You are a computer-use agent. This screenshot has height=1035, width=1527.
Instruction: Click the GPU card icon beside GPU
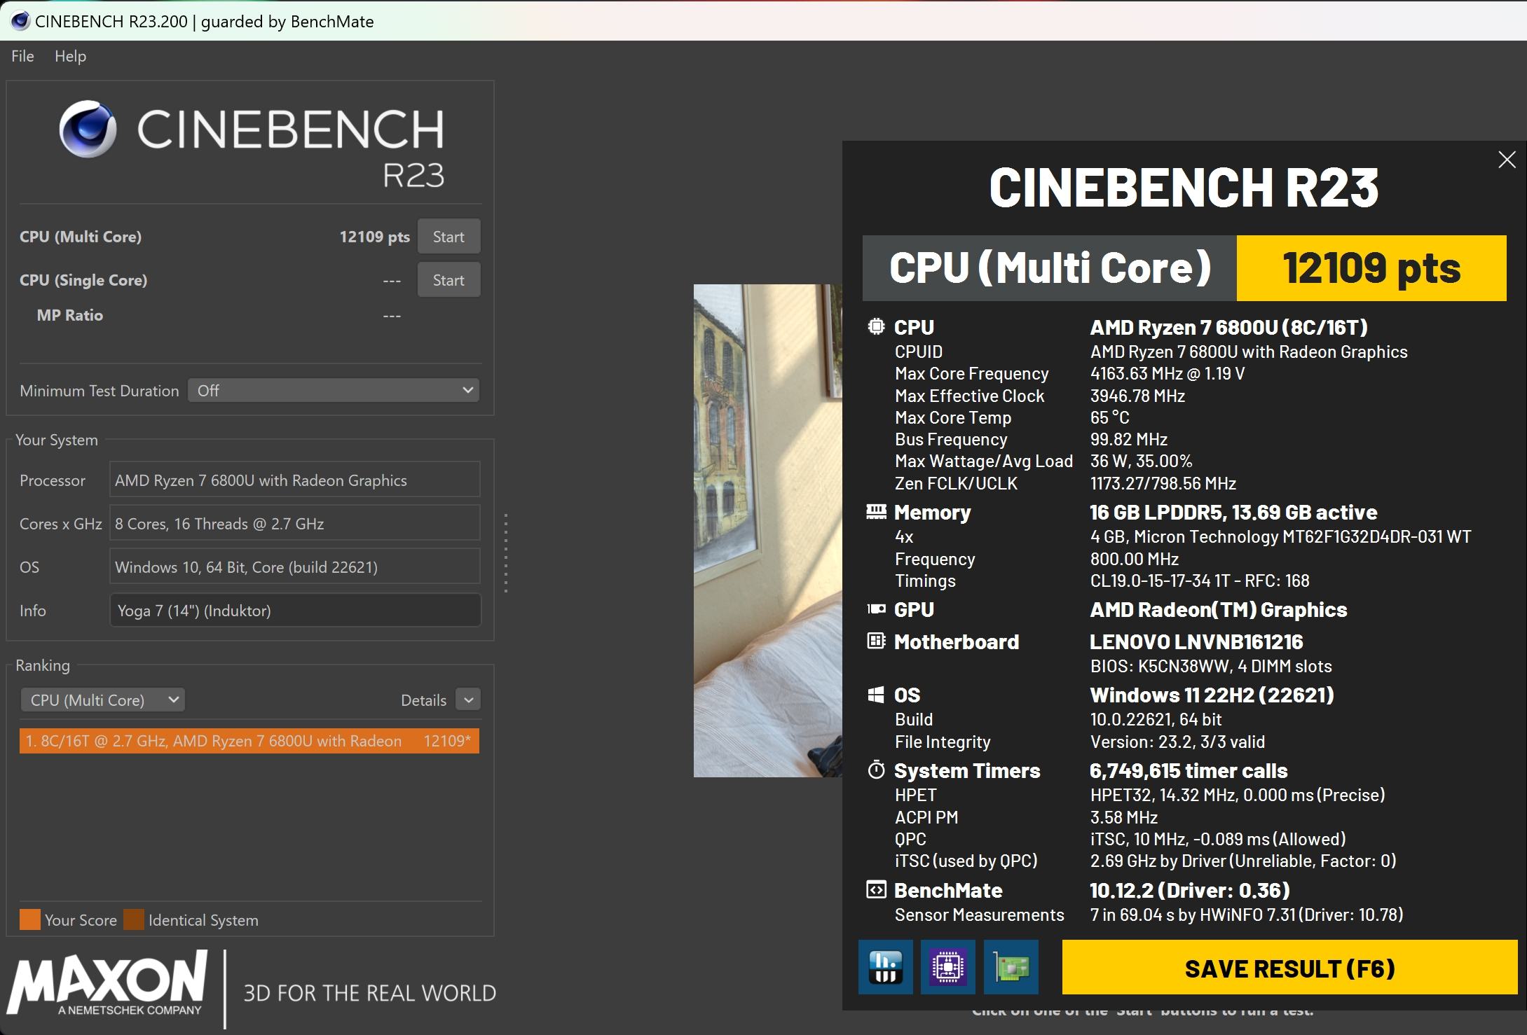point(876,609)
